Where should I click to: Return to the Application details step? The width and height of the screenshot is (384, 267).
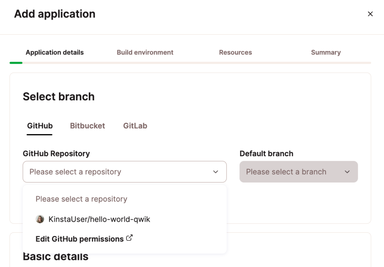click(54, 52)
